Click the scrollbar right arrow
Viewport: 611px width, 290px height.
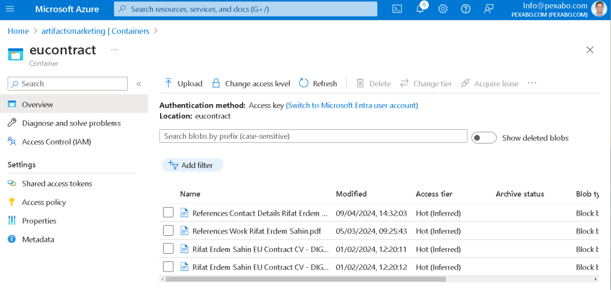(x=595, y=279)
